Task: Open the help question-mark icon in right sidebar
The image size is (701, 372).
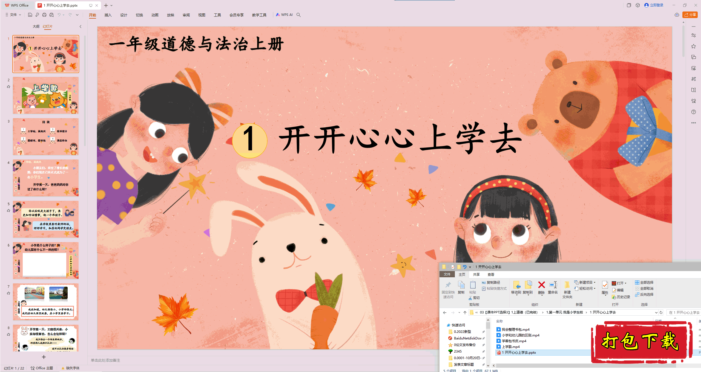Action: [x=694, y=112]
